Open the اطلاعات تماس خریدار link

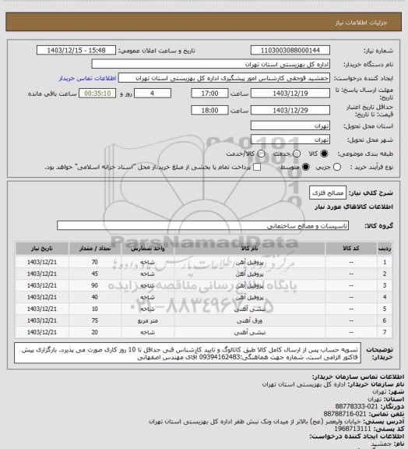point(87,78)
